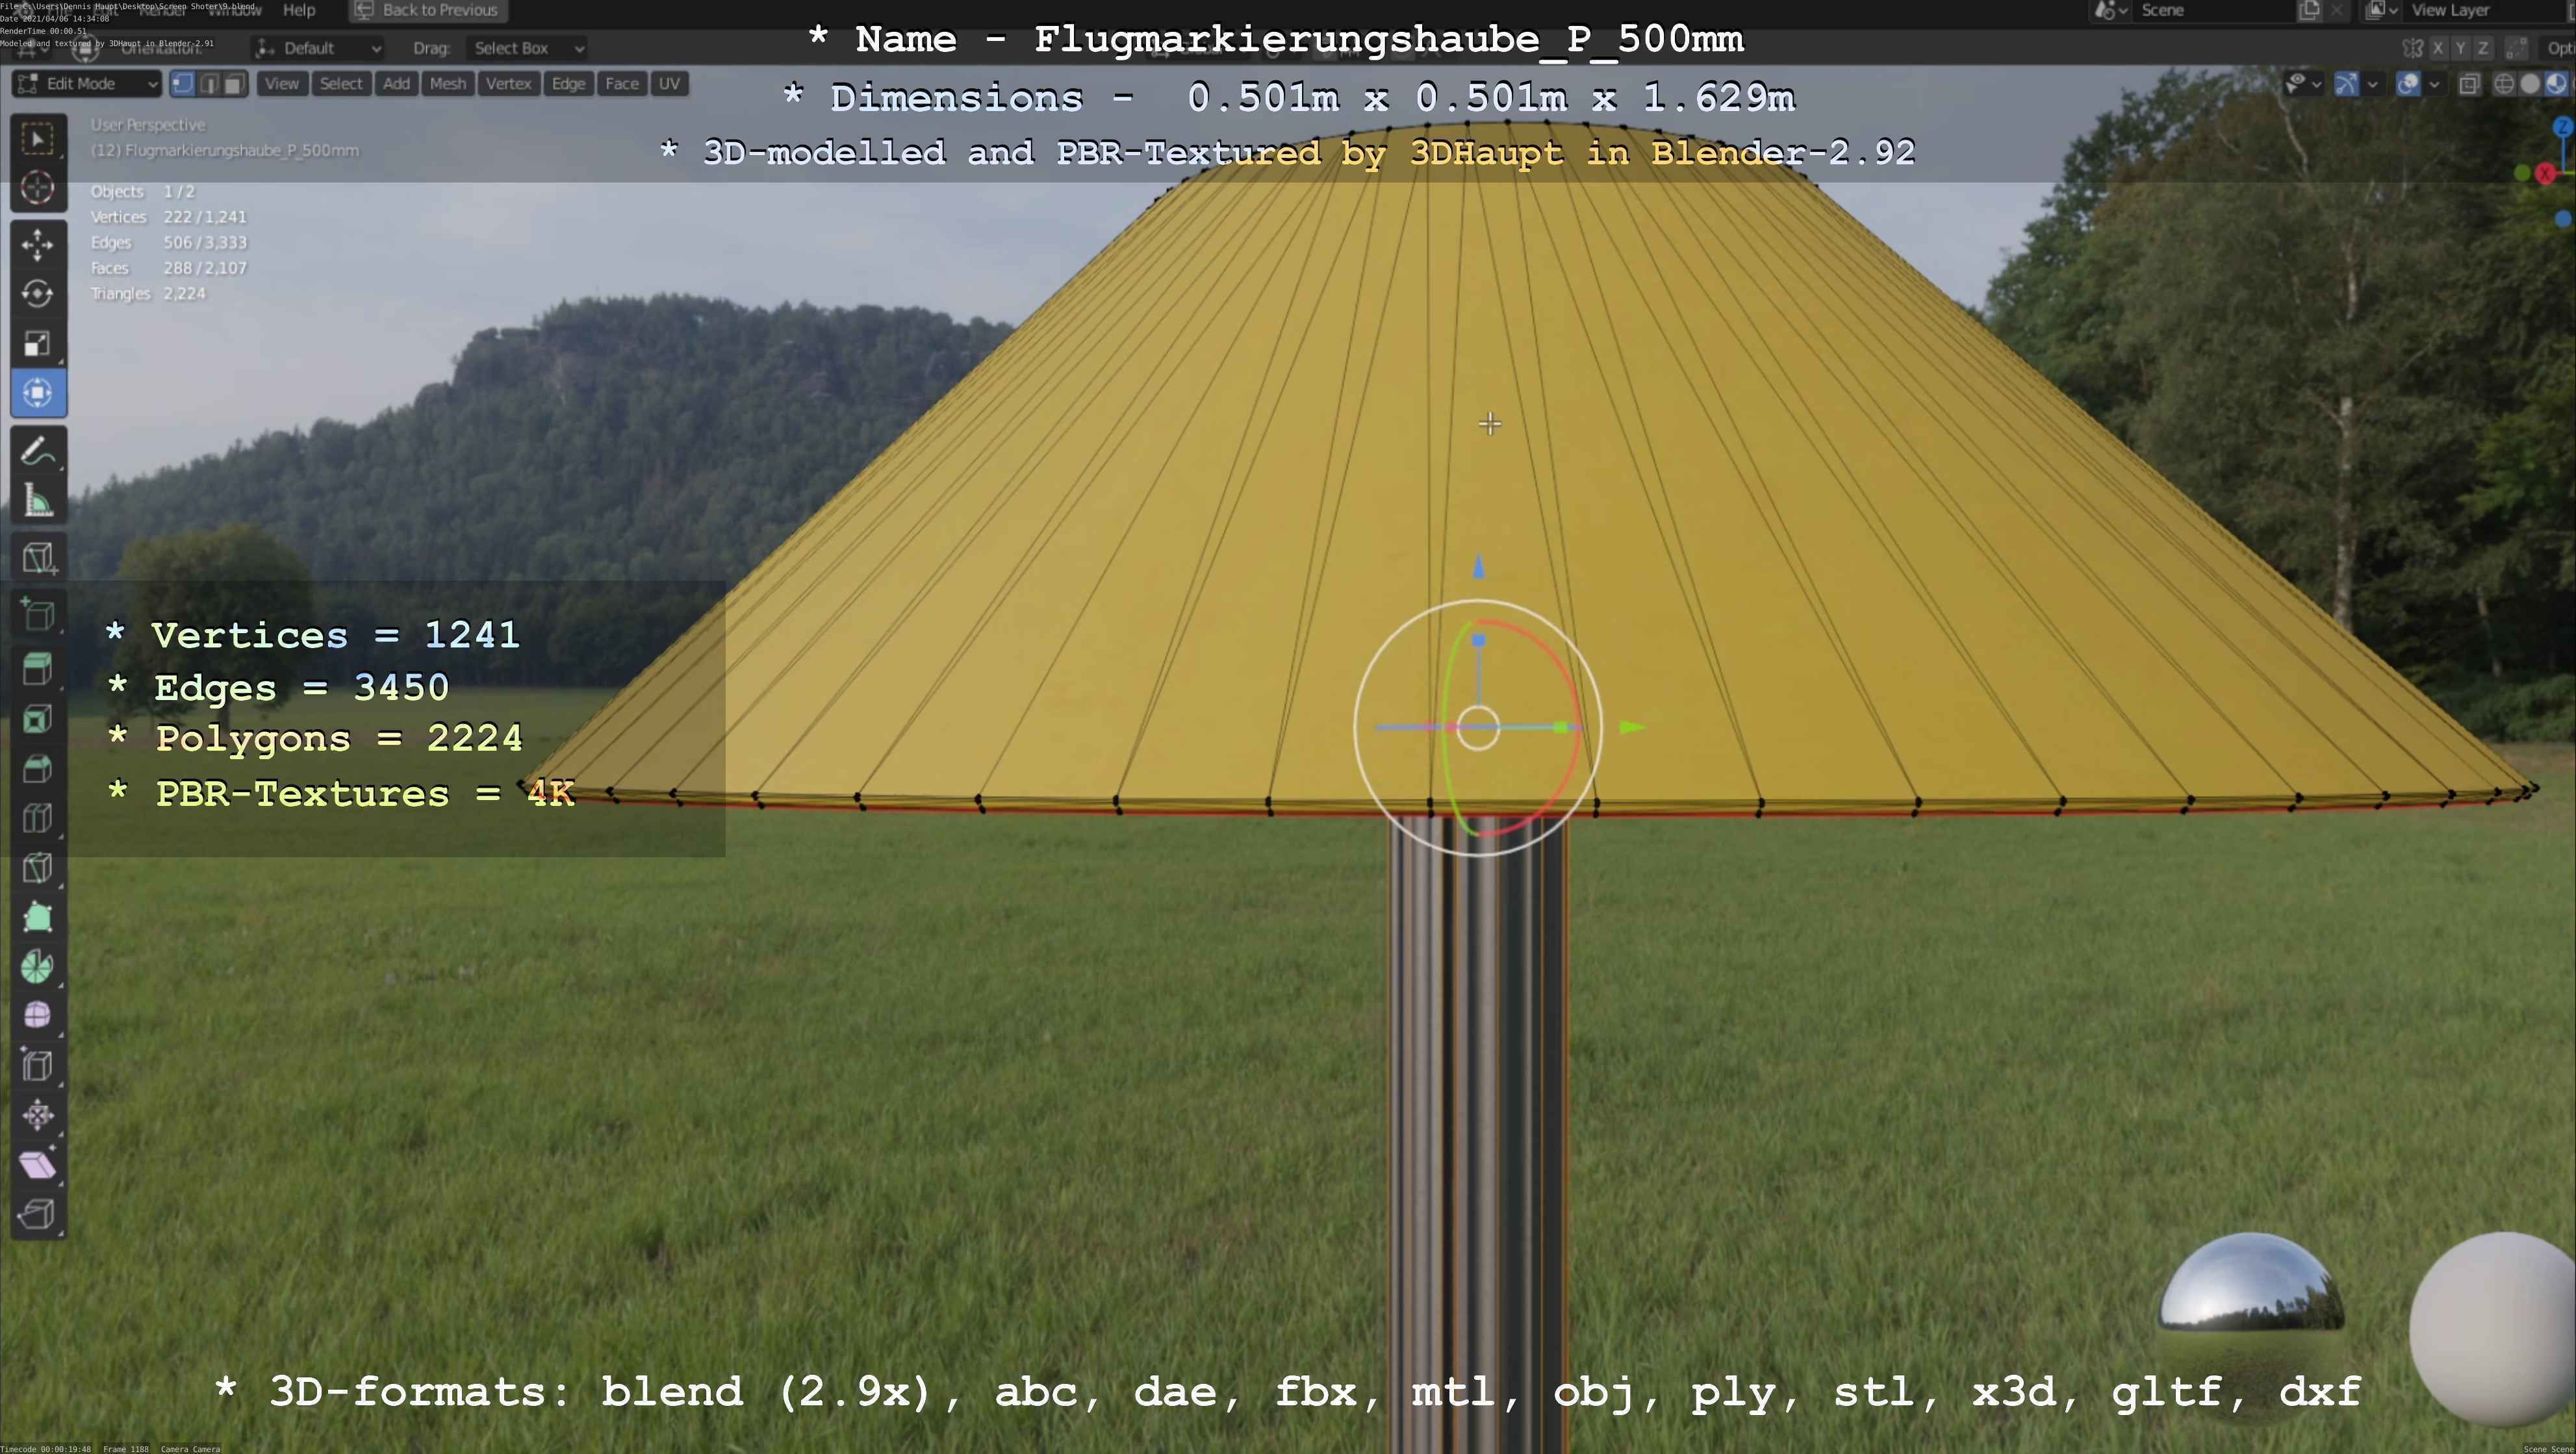Expand the overlays options arrow
This screenshot has width=2576, height=1454.
[x=2434, y=84]
